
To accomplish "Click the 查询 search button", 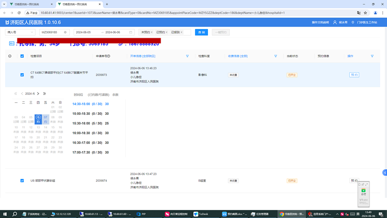I will 201,32.
